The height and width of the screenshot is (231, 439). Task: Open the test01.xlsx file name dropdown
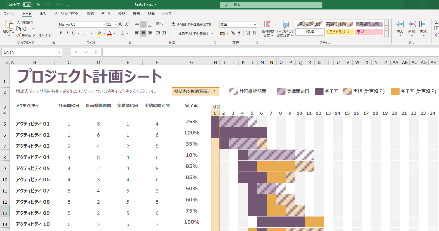(155, 5)
